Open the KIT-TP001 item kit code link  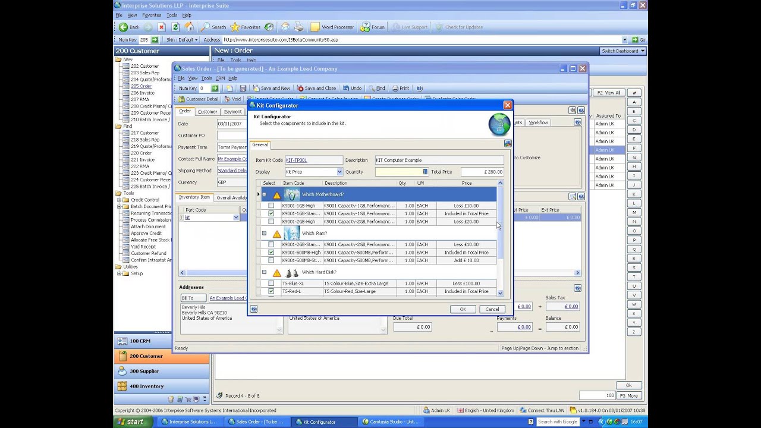coord(297,160)
